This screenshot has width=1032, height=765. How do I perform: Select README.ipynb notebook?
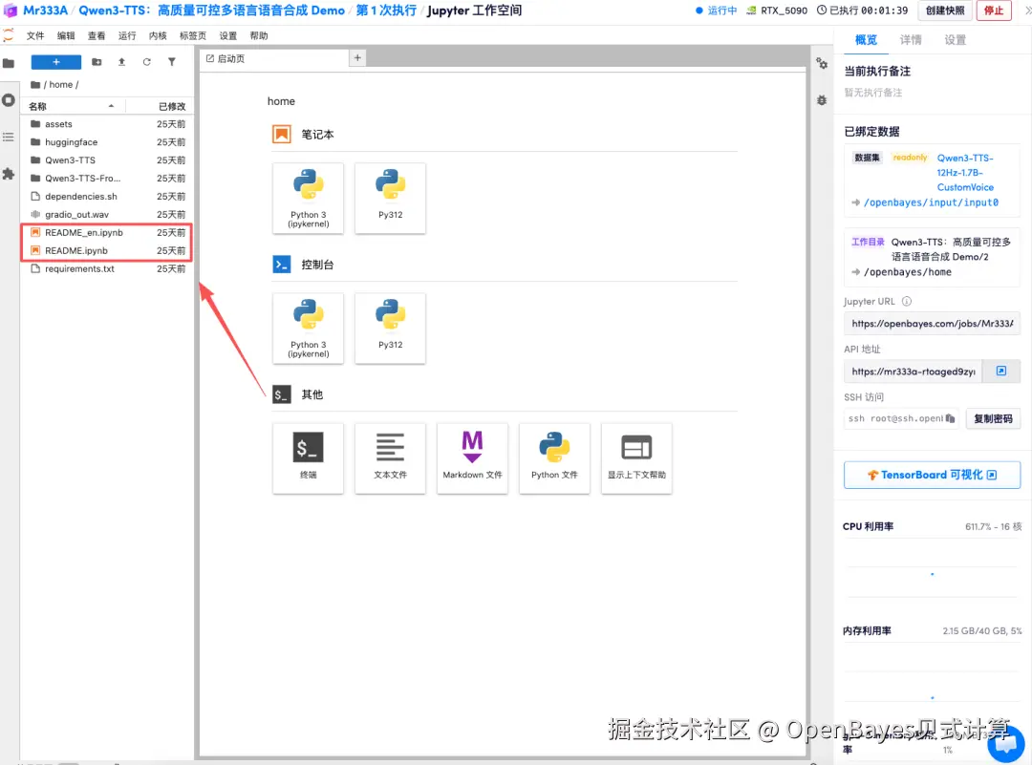pyautogui.click(x=108, y=250)
